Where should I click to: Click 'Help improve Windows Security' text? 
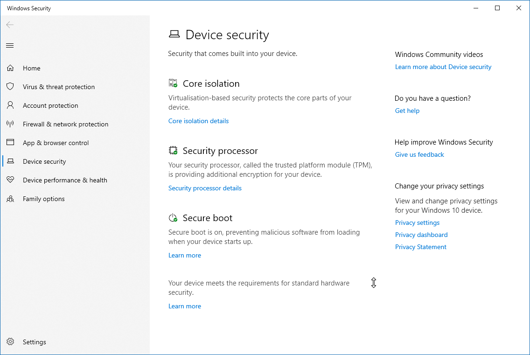444,142
